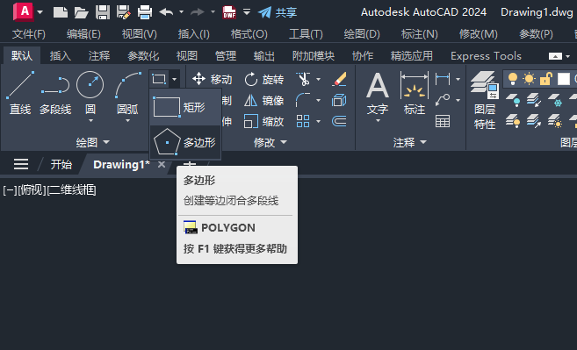The width and height of the screenshot is (577, 350).
Task: Click the Text (文字) tool
Action: click(378, 93)
